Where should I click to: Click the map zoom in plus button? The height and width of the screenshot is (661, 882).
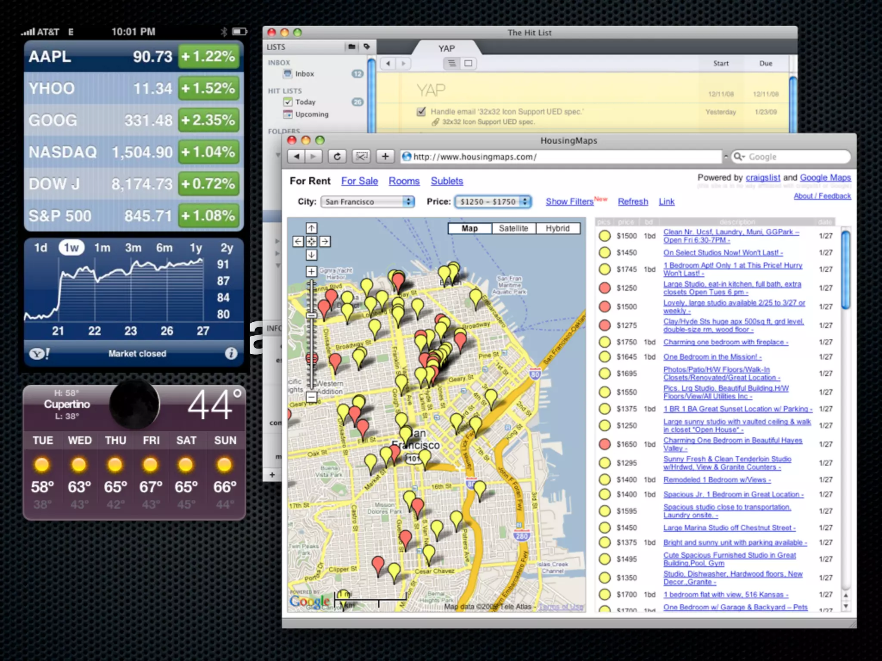point(311,272)
